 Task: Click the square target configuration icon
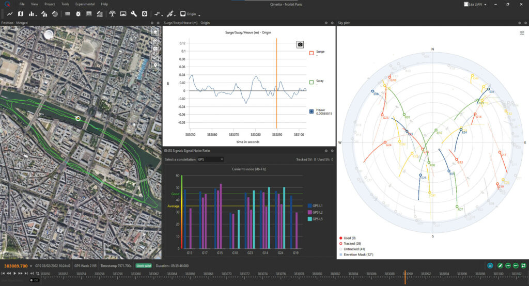pyautogui.click(x=145, y=14)
